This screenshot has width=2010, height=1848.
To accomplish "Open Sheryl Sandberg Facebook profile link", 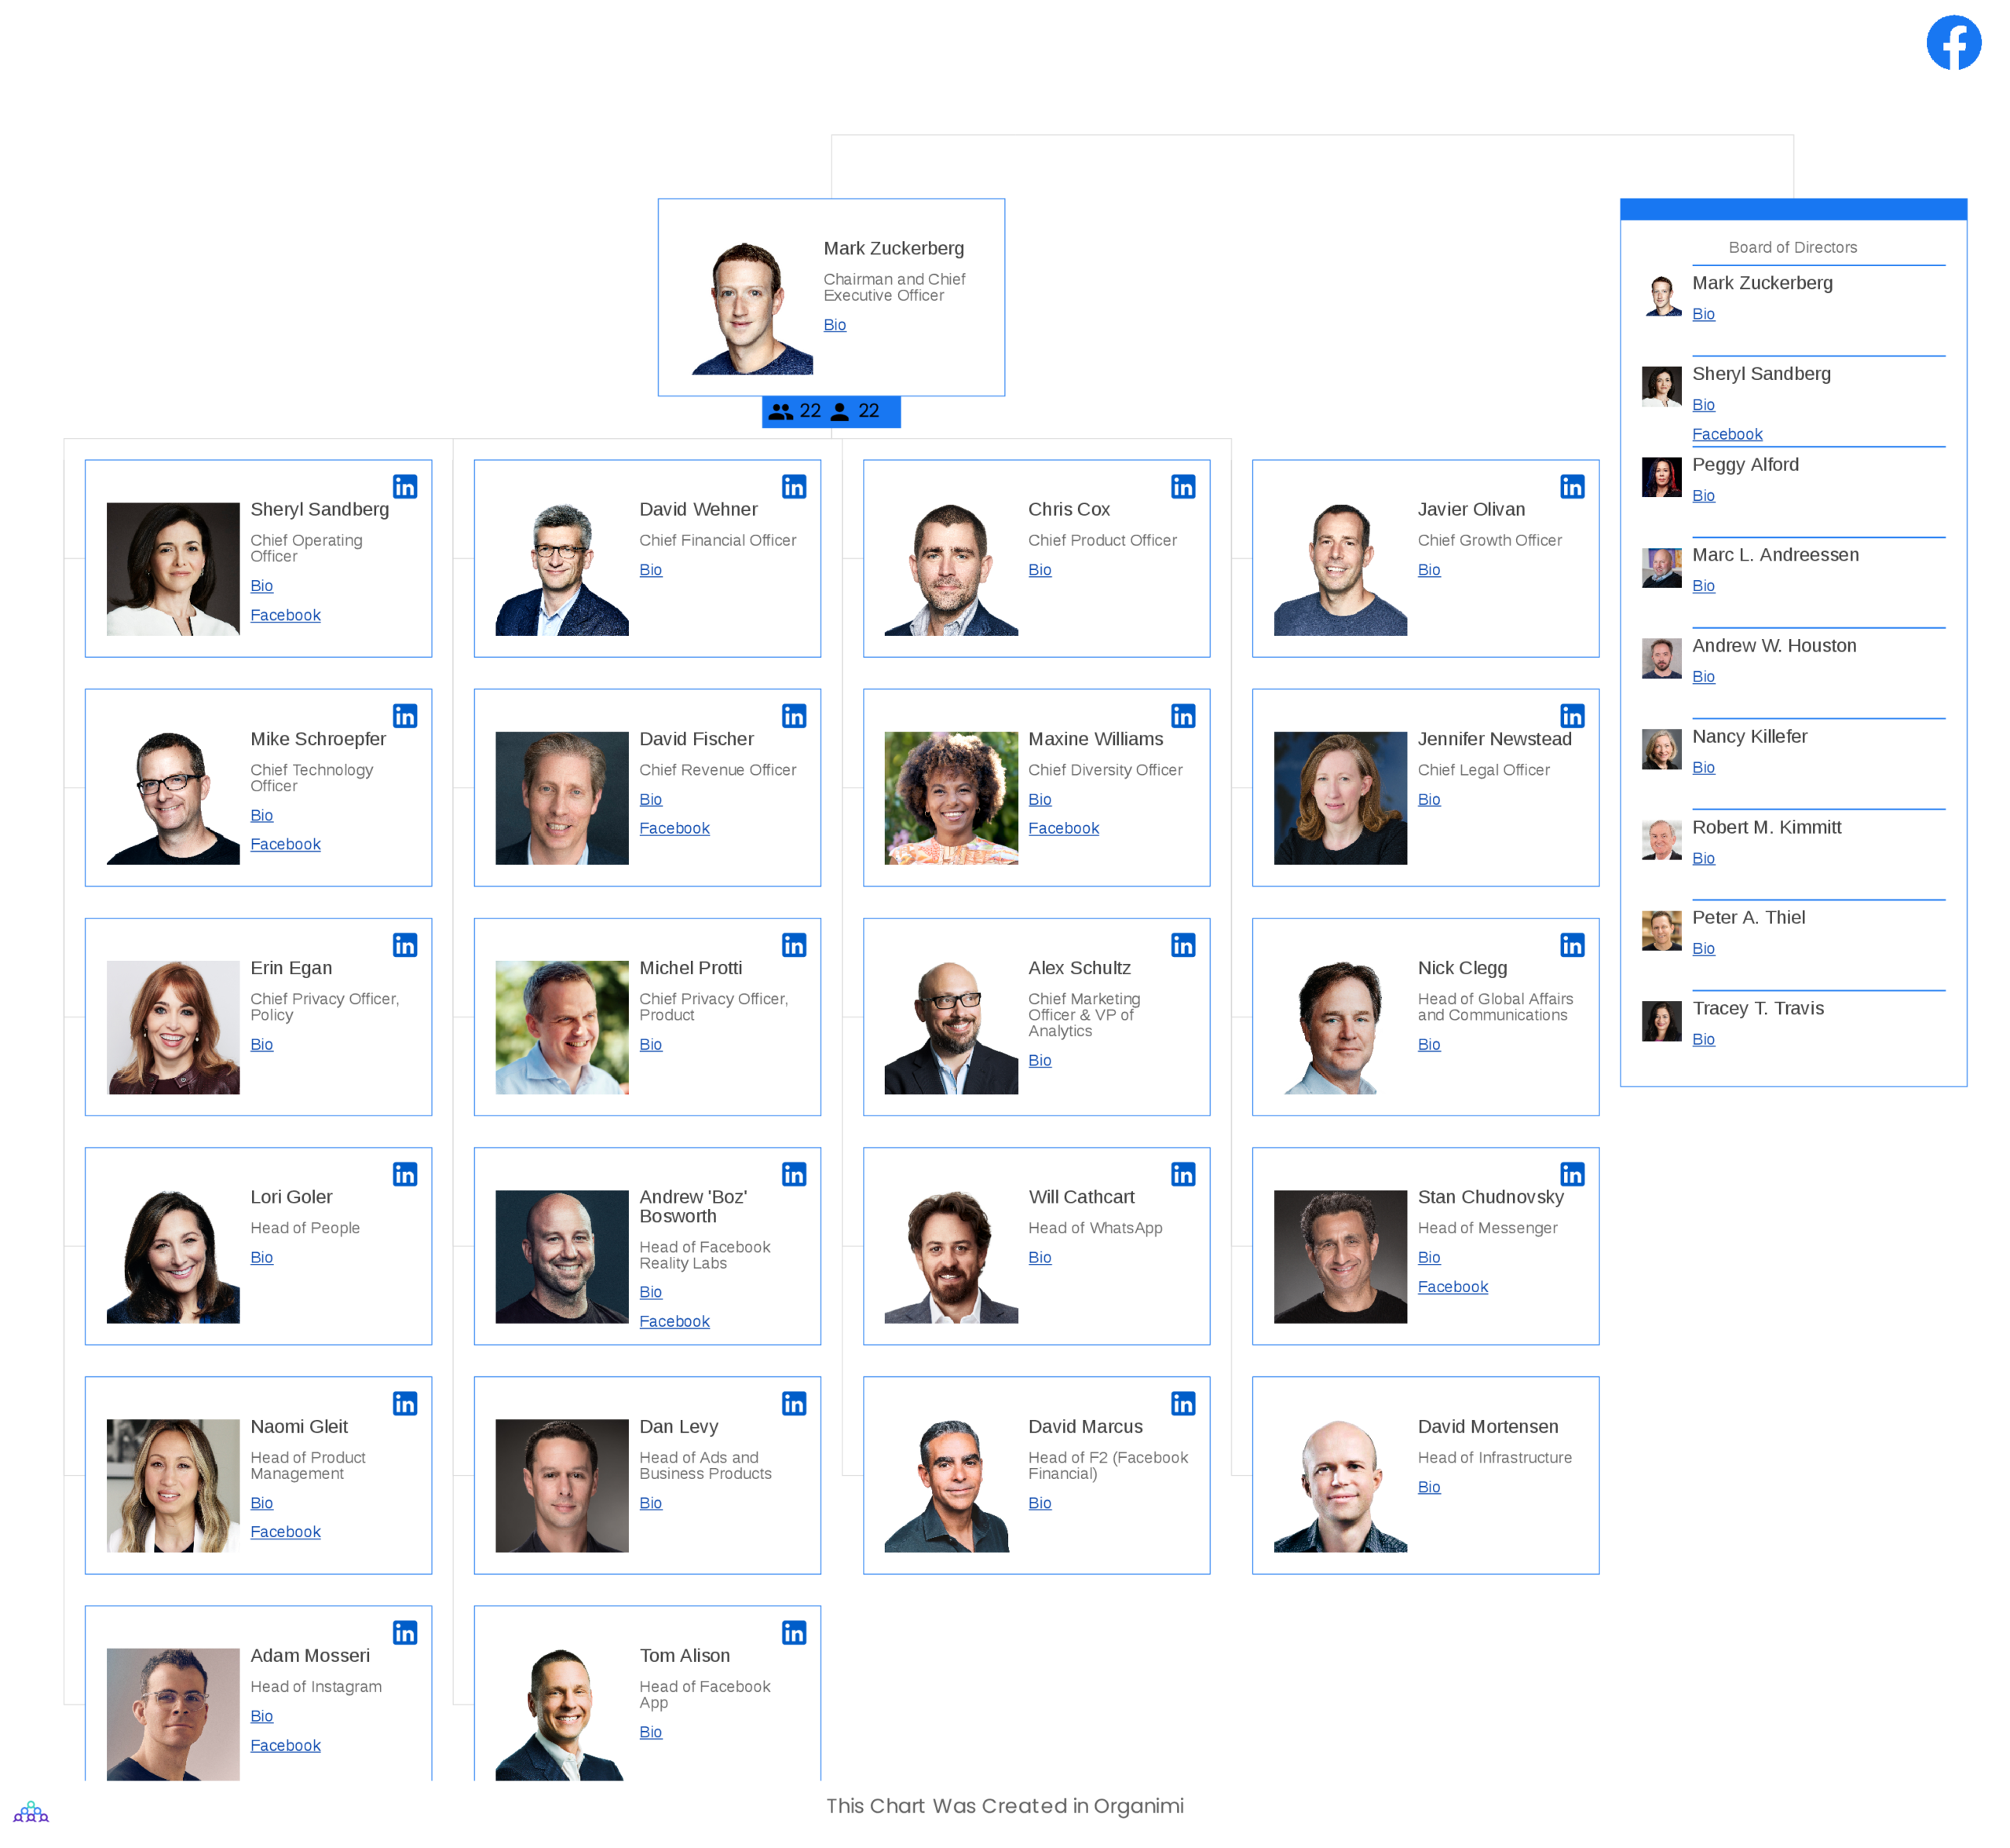I will pos(285,614).
